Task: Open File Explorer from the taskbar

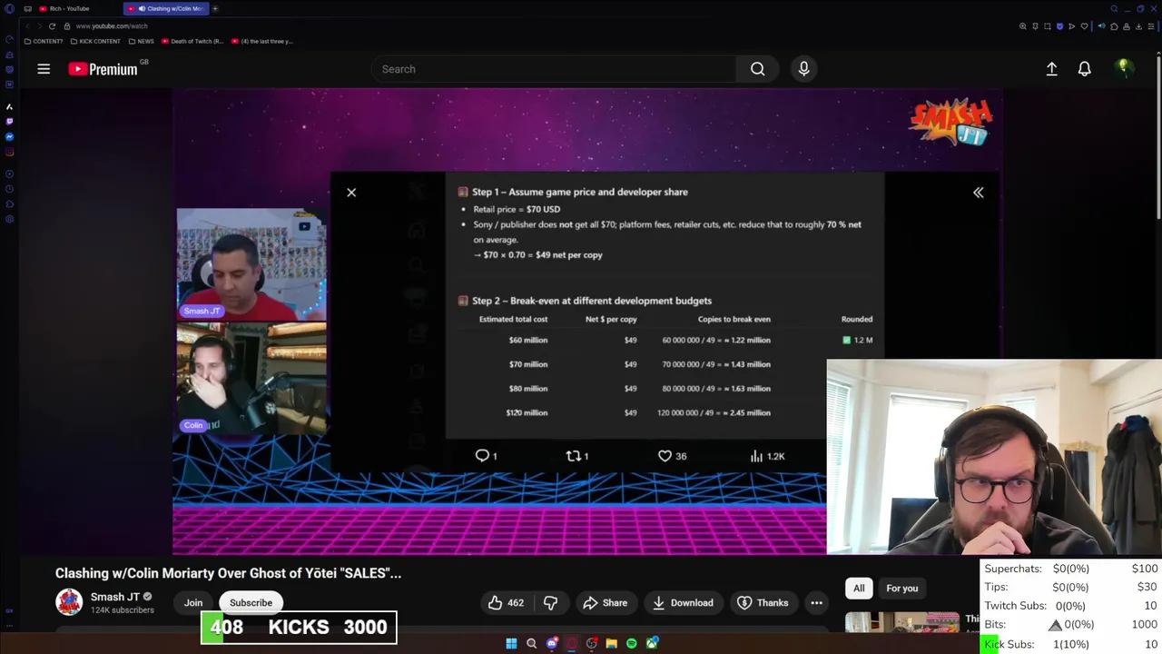Action: 611,643
